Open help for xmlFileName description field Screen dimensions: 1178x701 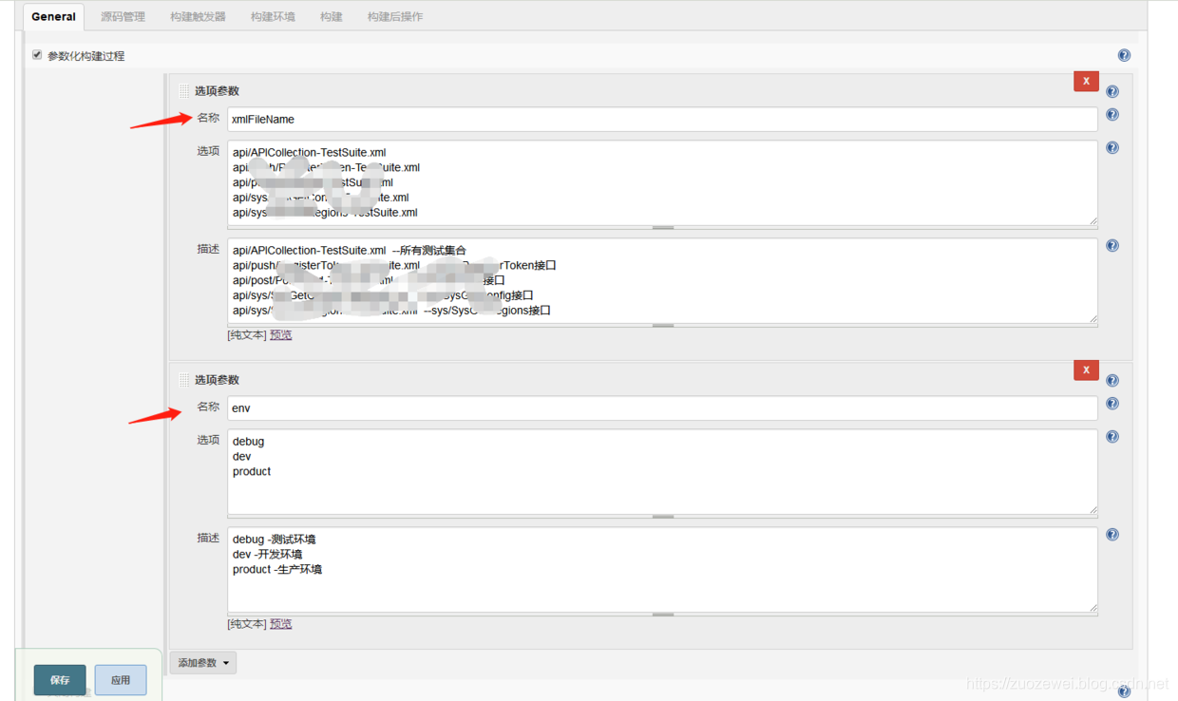(1112, 246)
